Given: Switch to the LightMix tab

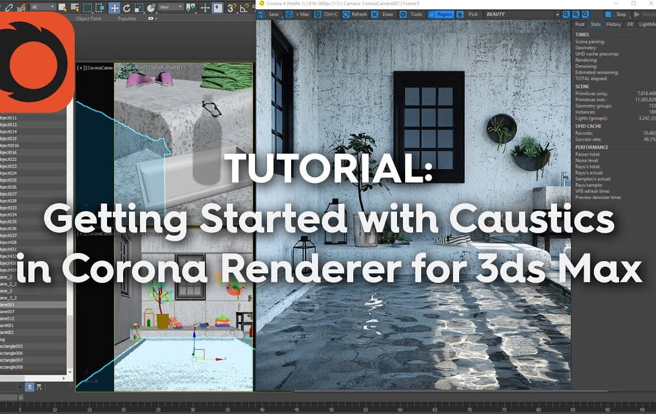Looking at the screenshot, I should coord(646,24).
